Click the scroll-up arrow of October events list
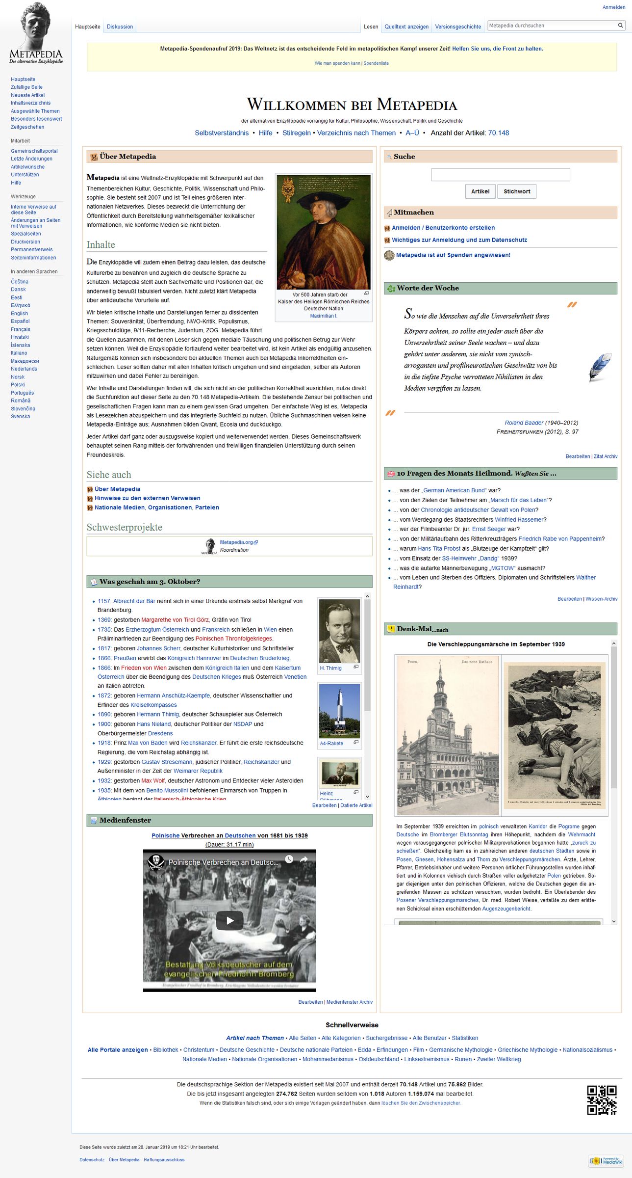Screen dimensions: 632x1178 (x=367, y=596)
